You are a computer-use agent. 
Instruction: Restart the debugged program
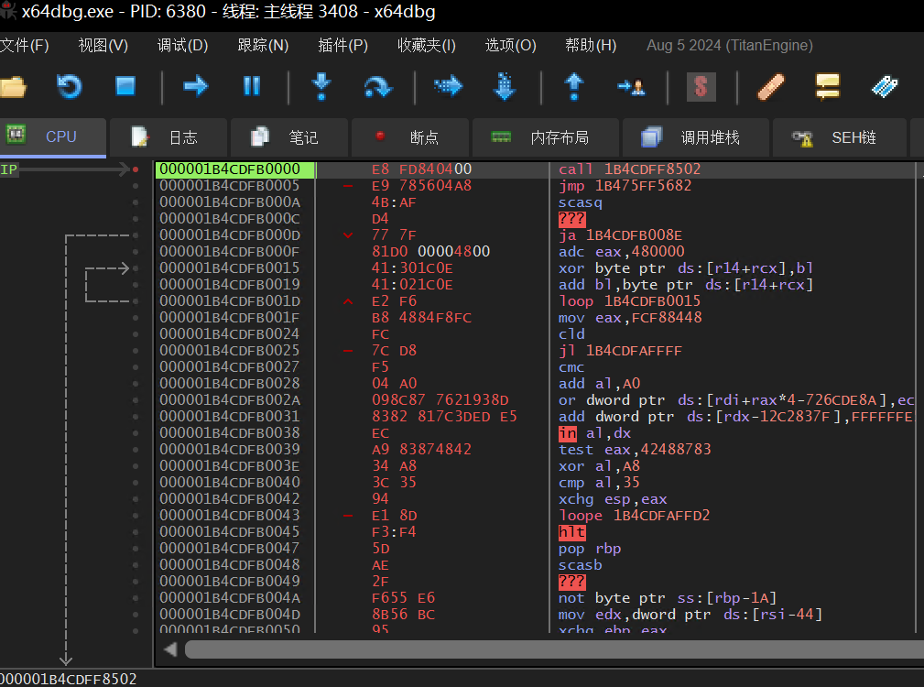click(x=70, y=87)
